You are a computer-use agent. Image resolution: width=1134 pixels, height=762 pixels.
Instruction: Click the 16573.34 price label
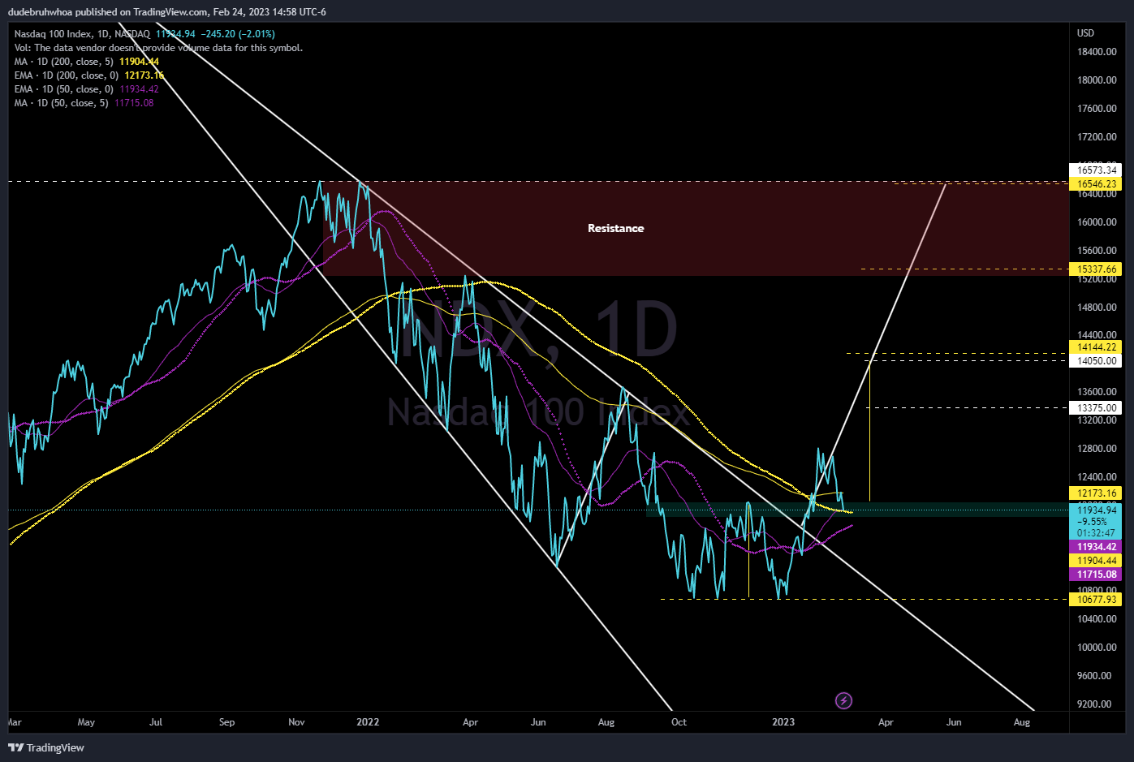pyautogui.click(x=1096, y=170)
